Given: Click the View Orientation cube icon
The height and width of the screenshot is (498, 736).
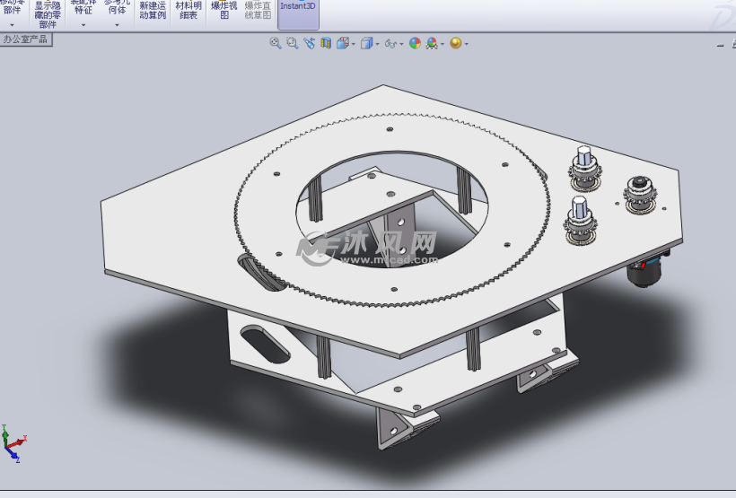Looking at the screenshot, I should (343, 43).
